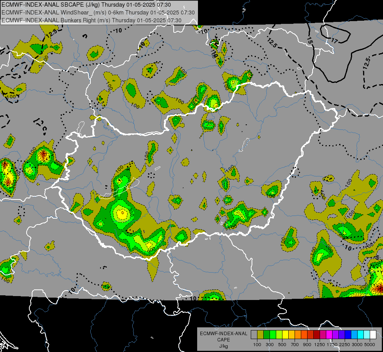The width and height of the screenshot is (383, 352).
Task: Click the gray swatch in the CAPE legend
Action: 254,335
